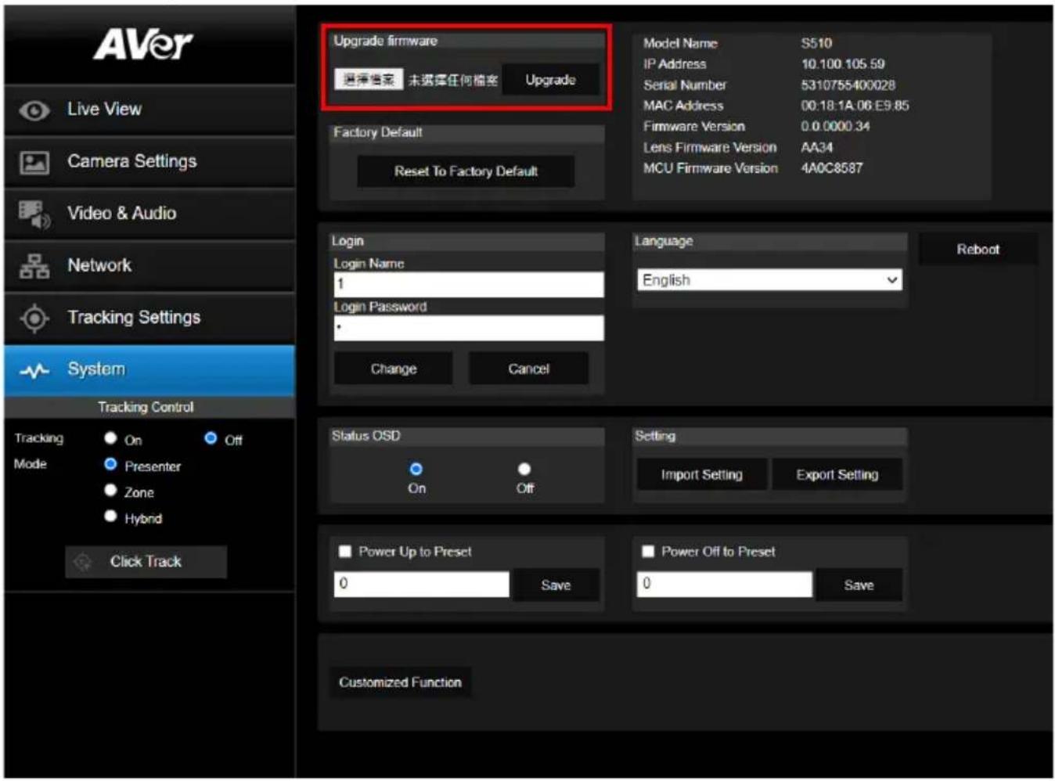Click Reset To Factory Default

[466, 171]
